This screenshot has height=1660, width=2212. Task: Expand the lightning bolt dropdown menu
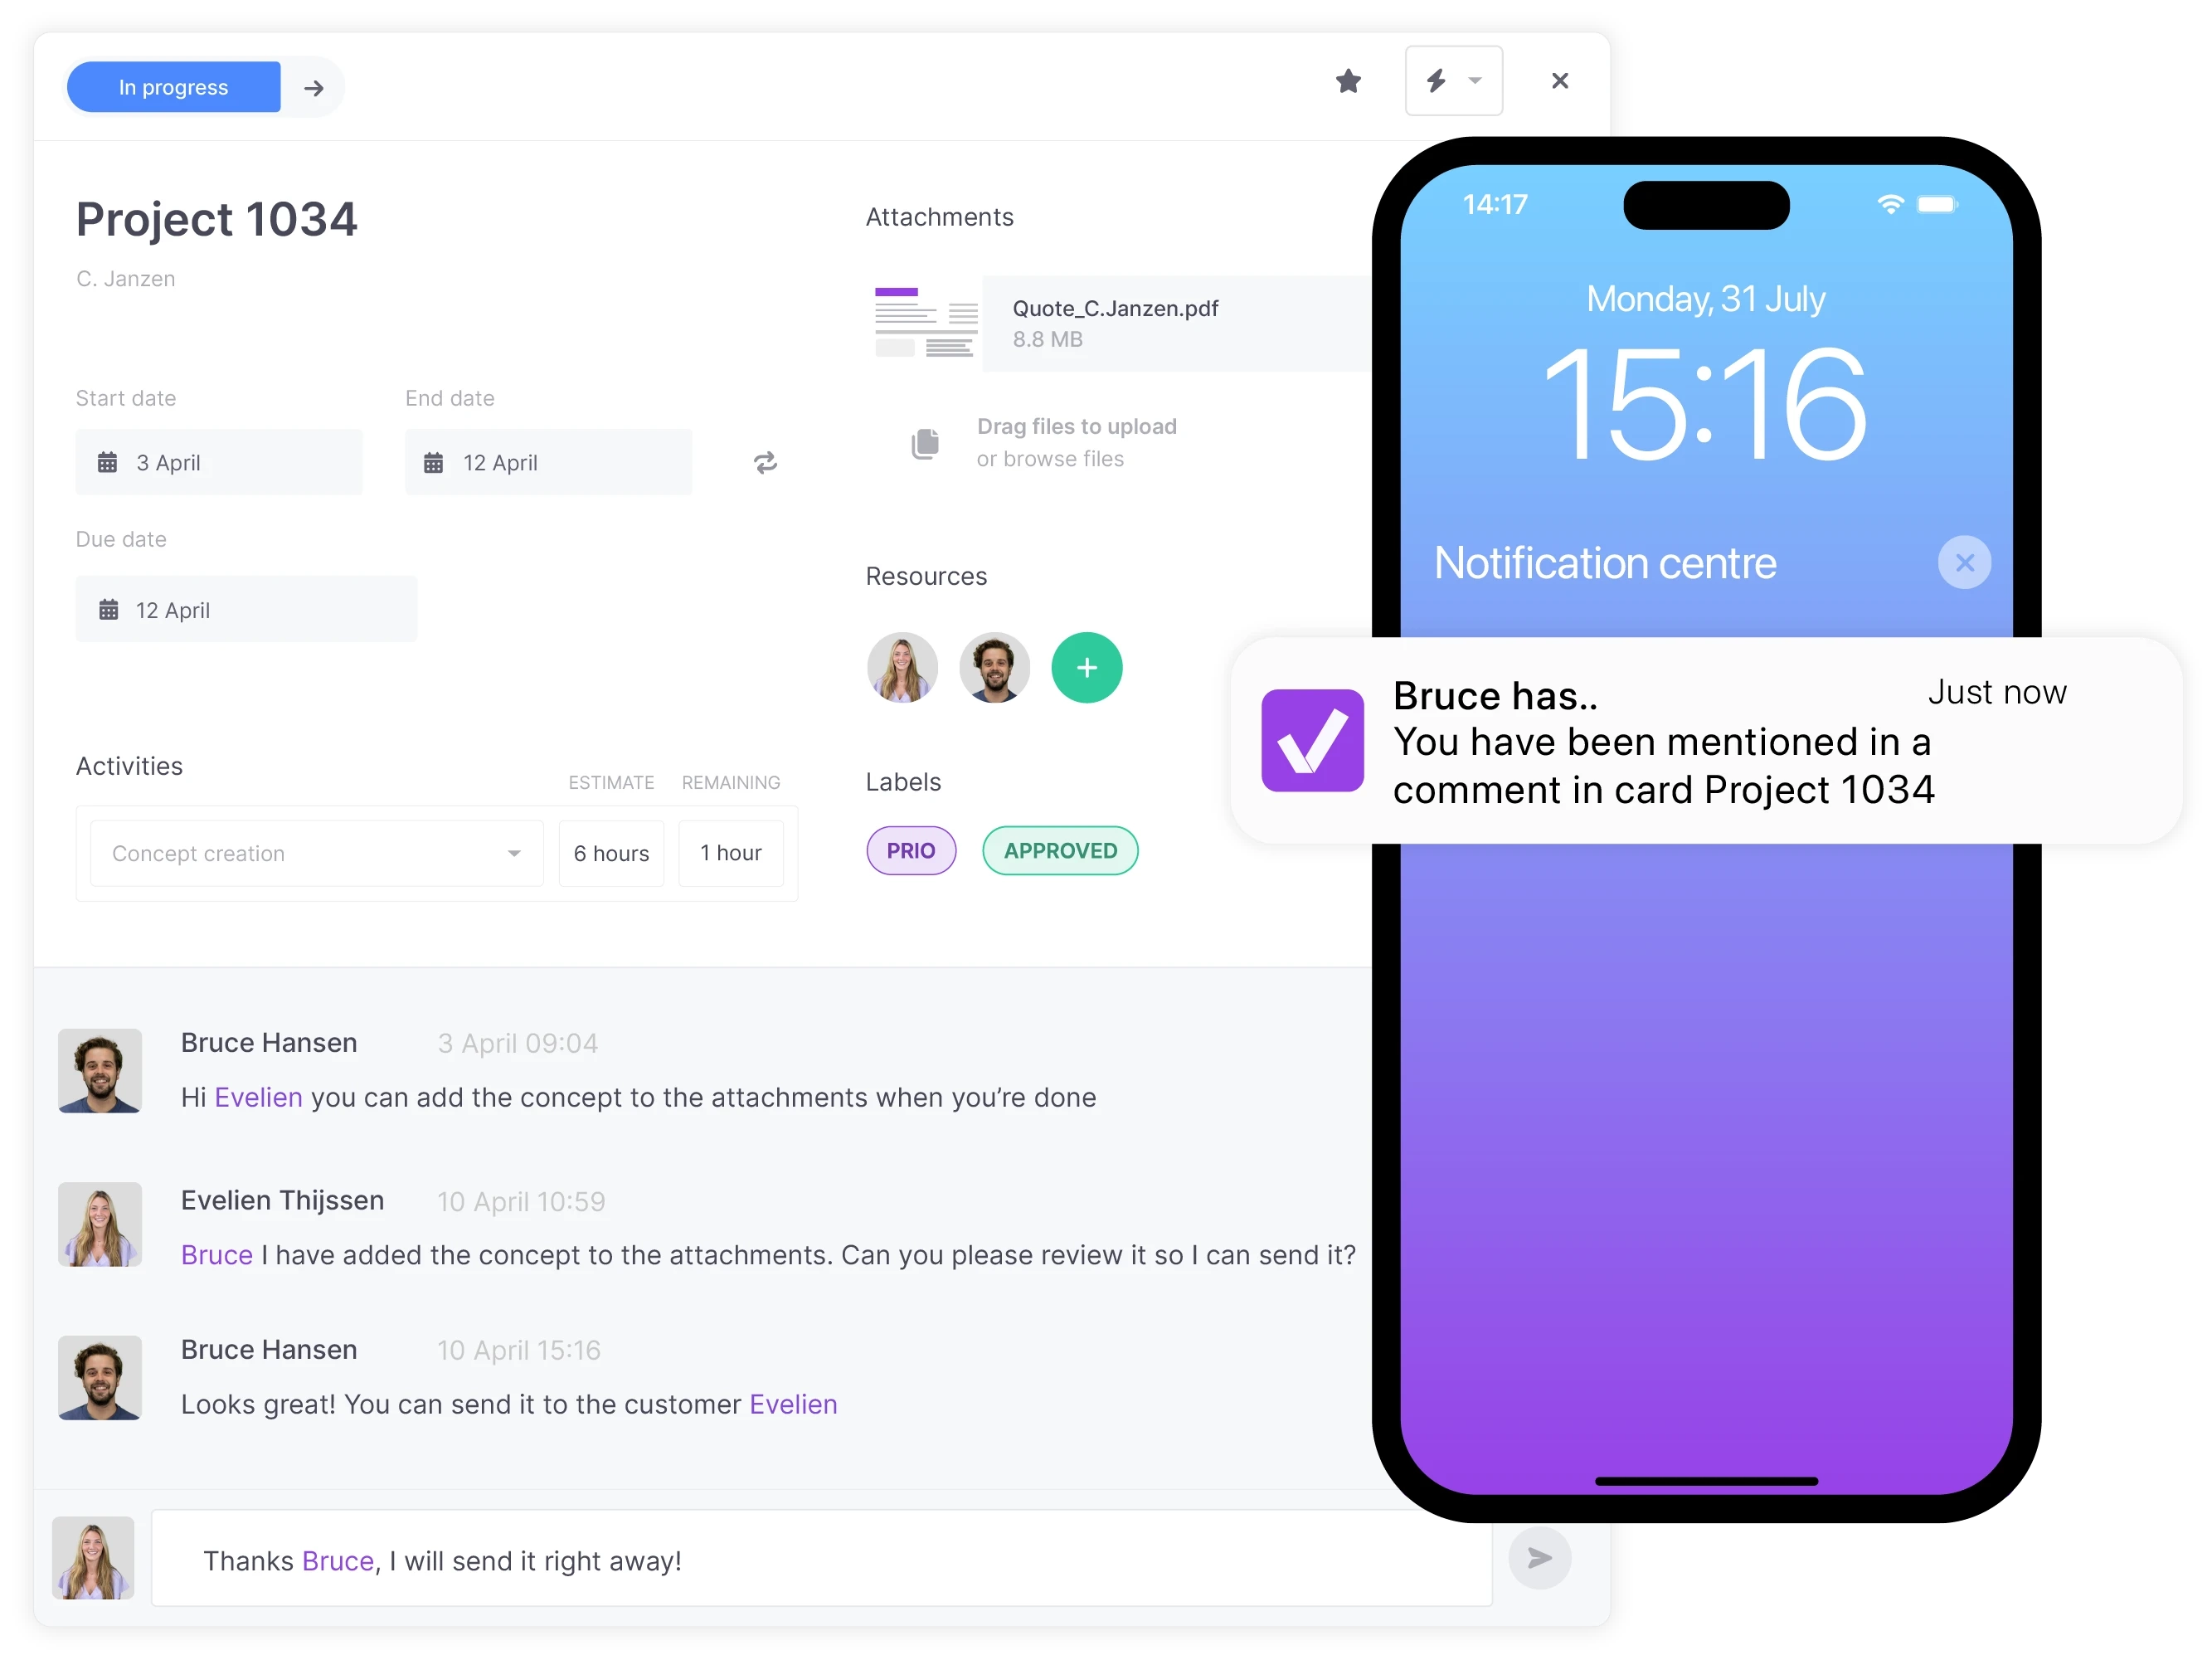[1475, 85]
